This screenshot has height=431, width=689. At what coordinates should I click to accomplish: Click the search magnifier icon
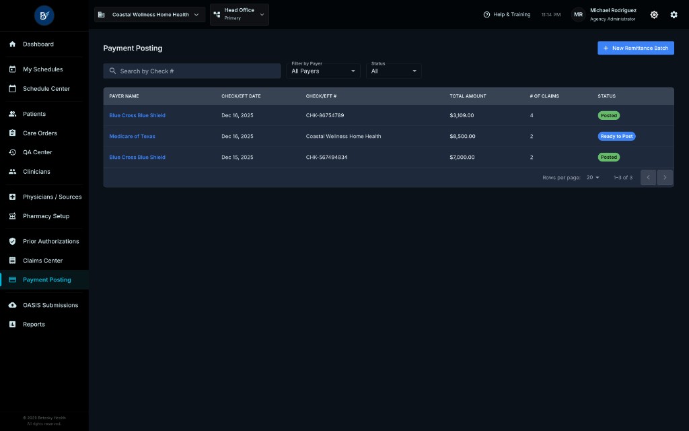click(x=112, y=71)
